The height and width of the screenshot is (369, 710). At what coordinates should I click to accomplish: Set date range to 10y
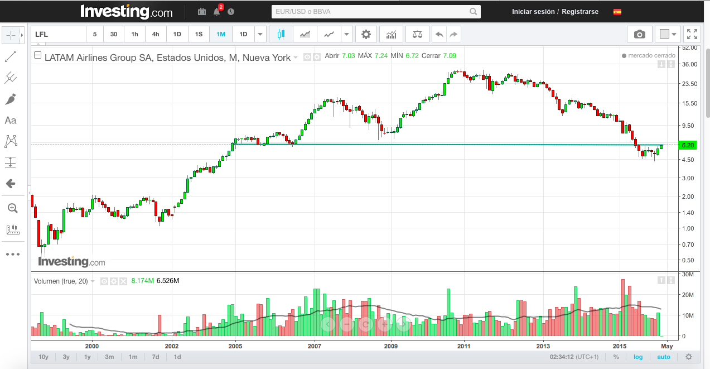(x=44, y=357)
